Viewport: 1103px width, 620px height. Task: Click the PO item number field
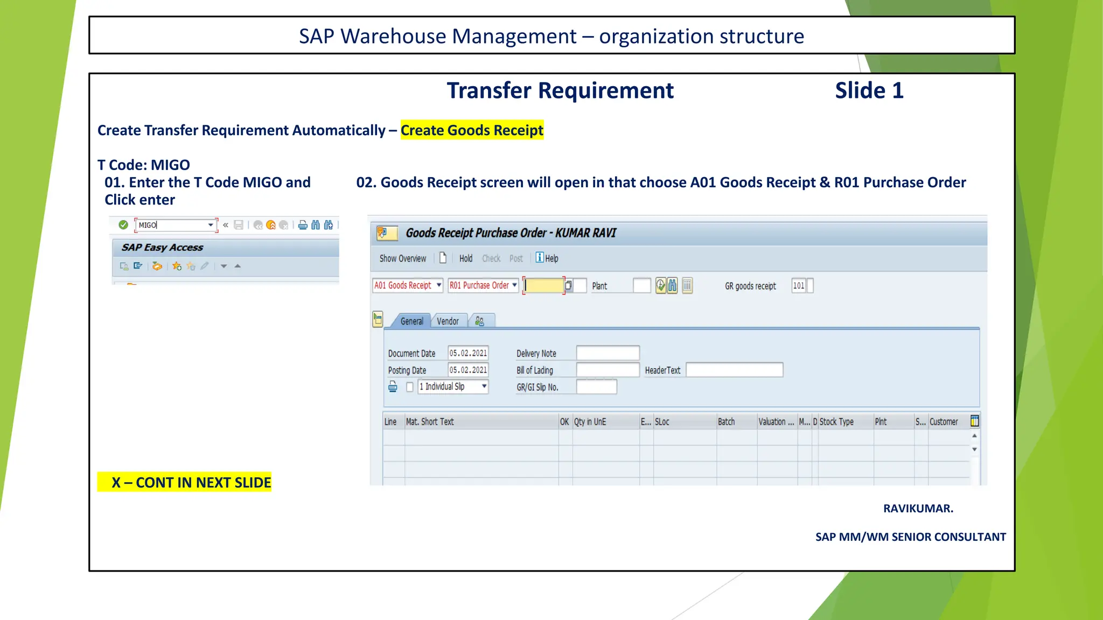click(580, 285)
